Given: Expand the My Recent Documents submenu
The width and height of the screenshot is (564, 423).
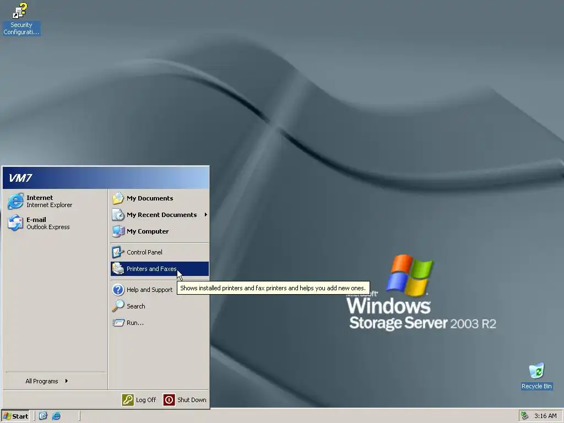Looking at the screenshot, I should [x=159, y=215].
